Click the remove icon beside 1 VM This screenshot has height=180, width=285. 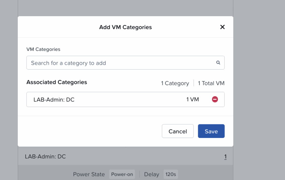click(215, 99)
